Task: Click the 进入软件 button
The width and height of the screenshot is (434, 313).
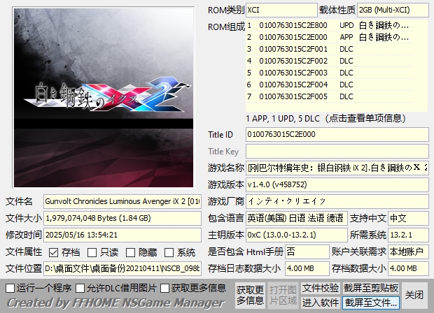Action: (321, 303)
